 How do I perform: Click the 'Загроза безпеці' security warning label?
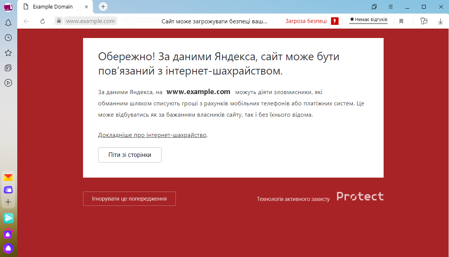(x=306, y=21)
